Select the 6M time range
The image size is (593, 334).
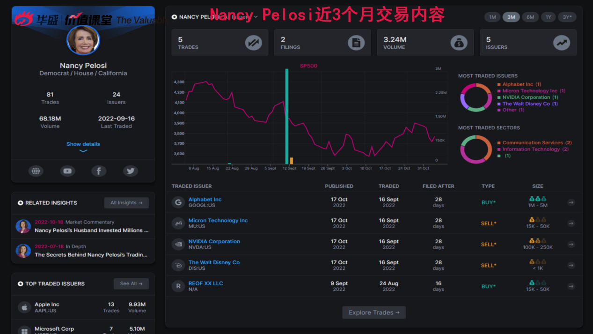tap(530, 17)
